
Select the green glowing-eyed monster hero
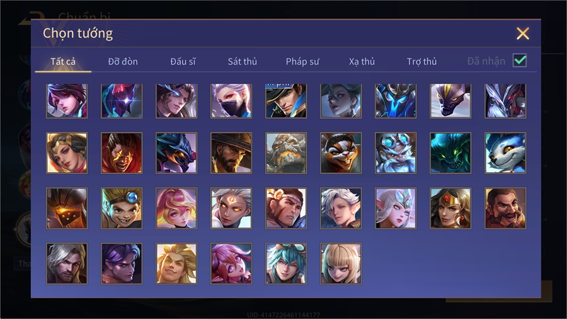[x=450, y=153]
